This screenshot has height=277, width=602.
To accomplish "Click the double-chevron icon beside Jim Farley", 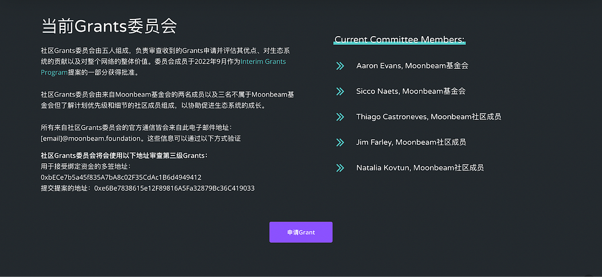I will pyautogui.click(x=340, y=142).
